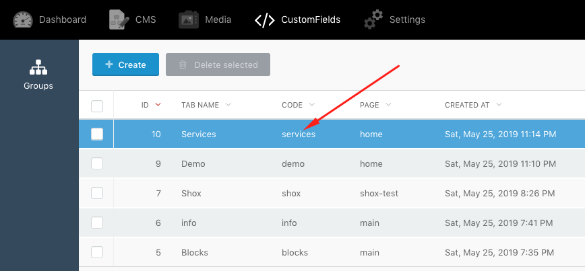The width and height of the screenshot is (585, 271).
Task: Open the info tab name cell
Action: (x=189, y=223)
